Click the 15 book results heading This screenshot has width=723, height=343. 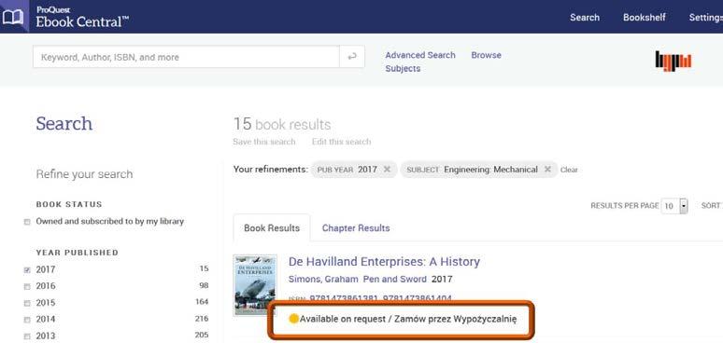(x=282, y=124)
